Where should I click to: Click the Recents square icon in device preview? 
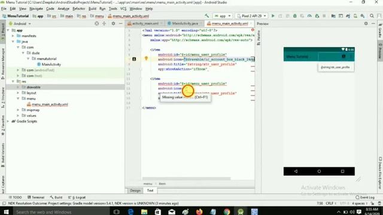pyautogui.click(x=342, y=171)
